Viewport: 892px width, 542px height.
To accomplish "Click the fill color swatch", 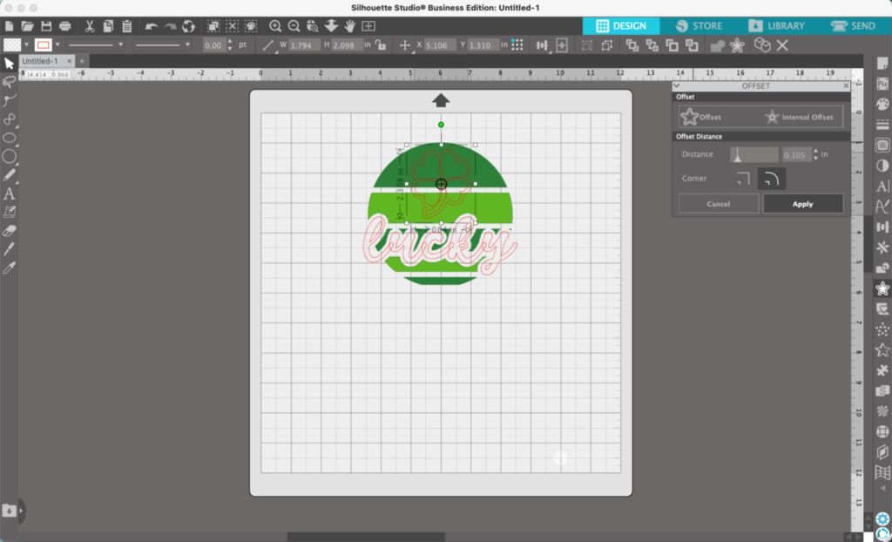I will pos(12,45).
